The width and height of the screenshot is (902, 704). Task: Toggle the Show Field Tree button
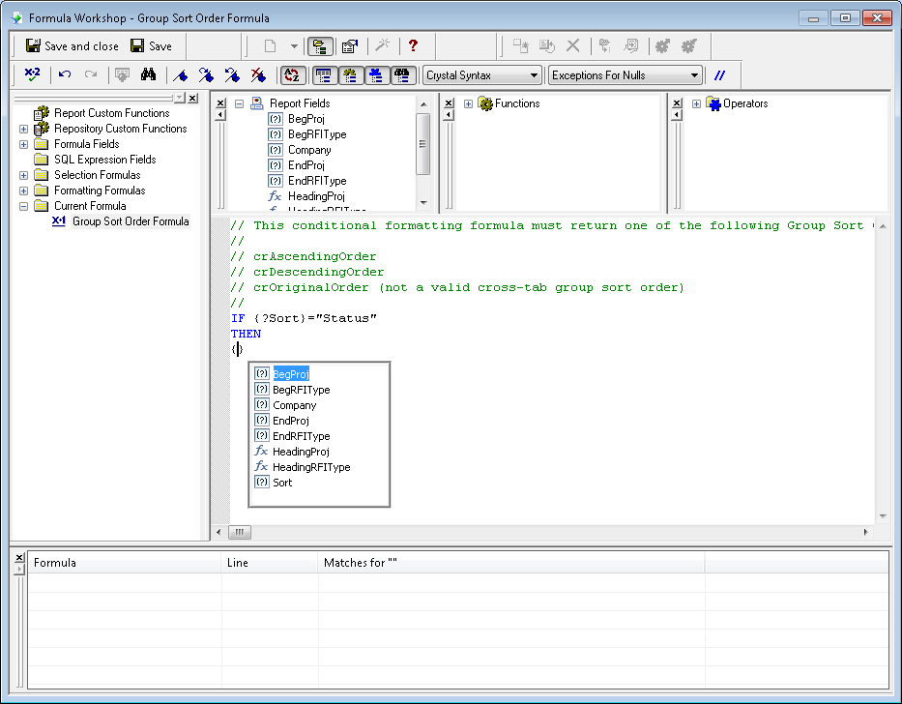[x=325, y=74]
